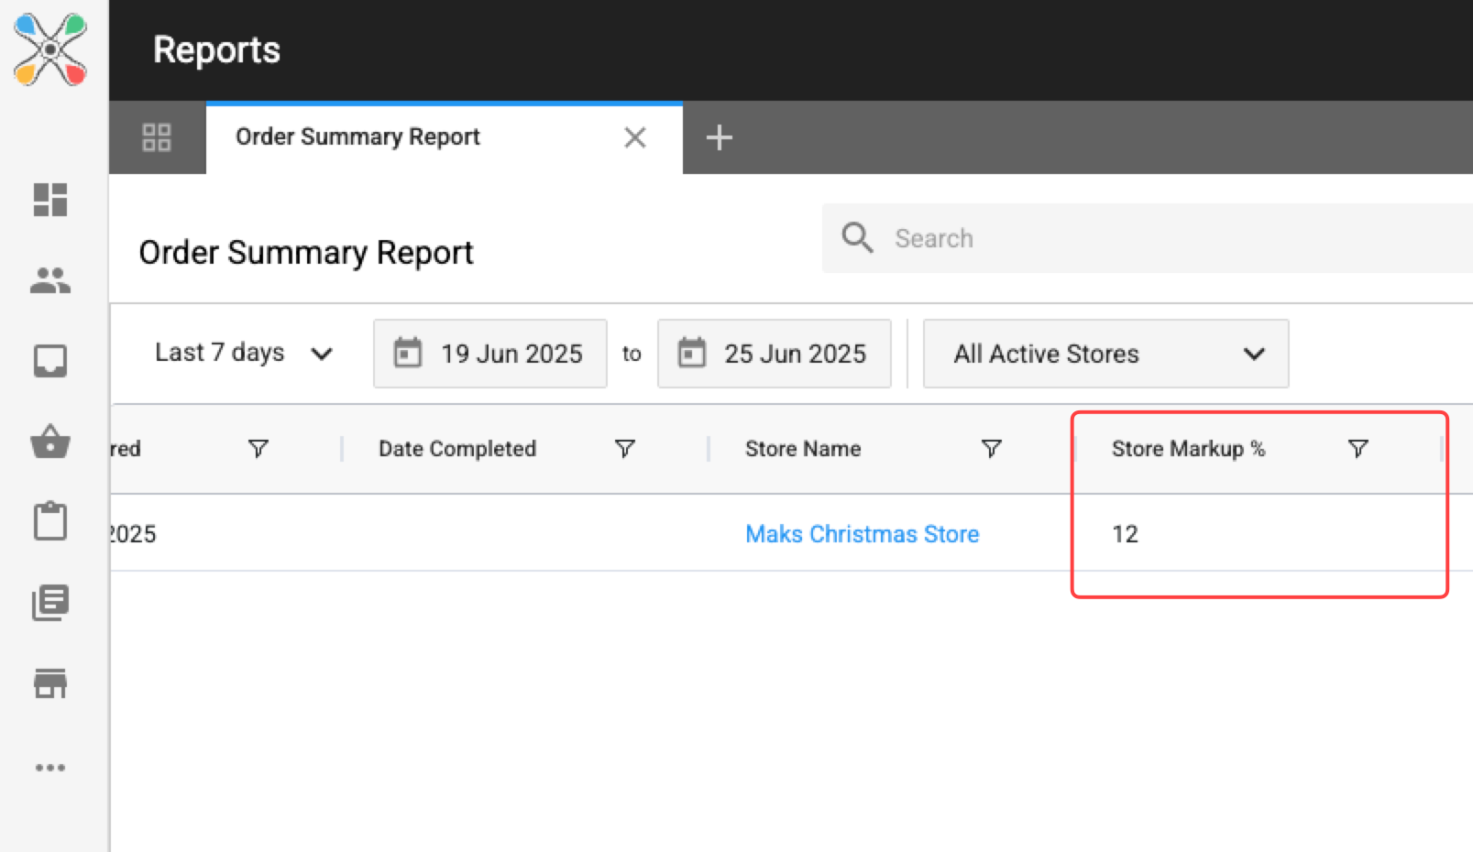Open the clipboard sidebar icon

50,521
